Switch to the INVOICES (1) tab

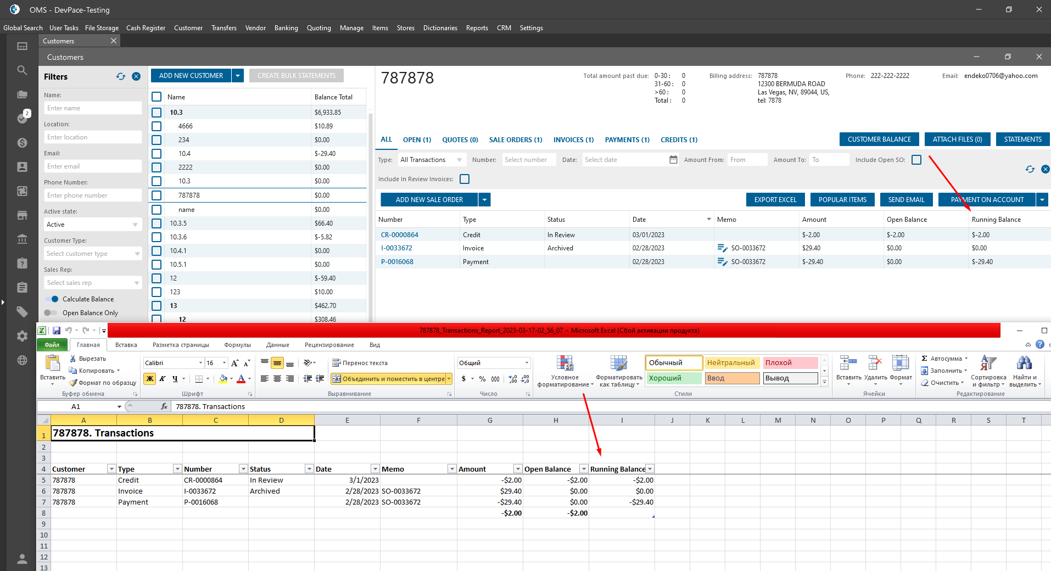point(573,140)
